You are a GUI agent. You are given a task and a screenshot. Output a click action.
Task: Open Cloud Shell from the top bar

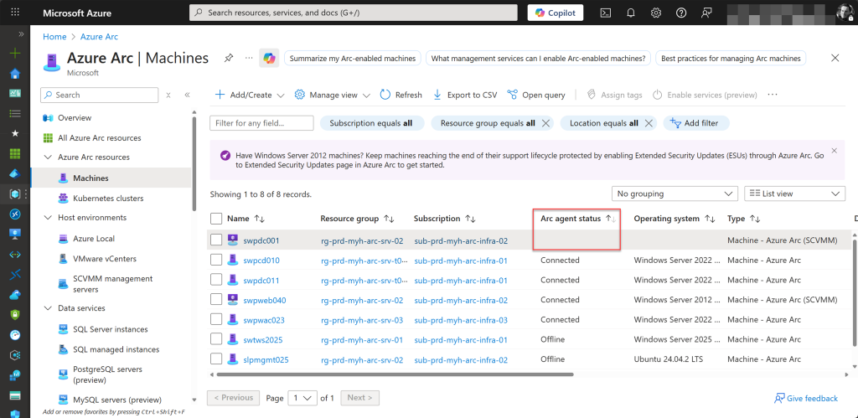click(x=605, y=13)
